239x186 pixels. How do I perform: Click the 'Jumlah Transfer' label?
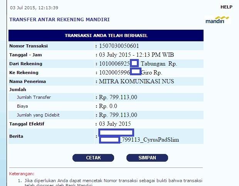[x=34, y=97]
